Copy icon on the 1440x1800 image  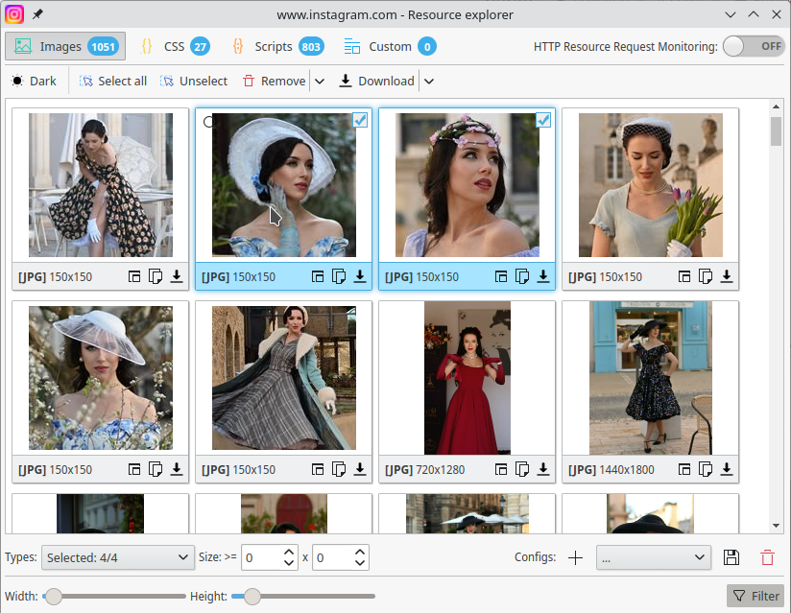pyautogui.click(x=706, y=469)
